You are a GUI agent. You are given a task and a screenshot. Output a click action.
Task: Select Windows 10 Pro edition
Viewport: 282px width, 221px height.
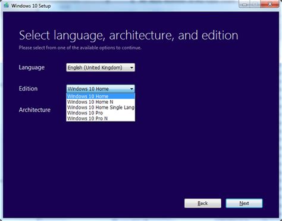point(101,113)
